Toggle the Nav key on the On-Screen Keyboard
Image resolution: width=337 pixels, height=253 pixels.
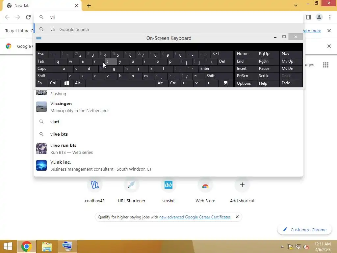click(x=291, y=54)
